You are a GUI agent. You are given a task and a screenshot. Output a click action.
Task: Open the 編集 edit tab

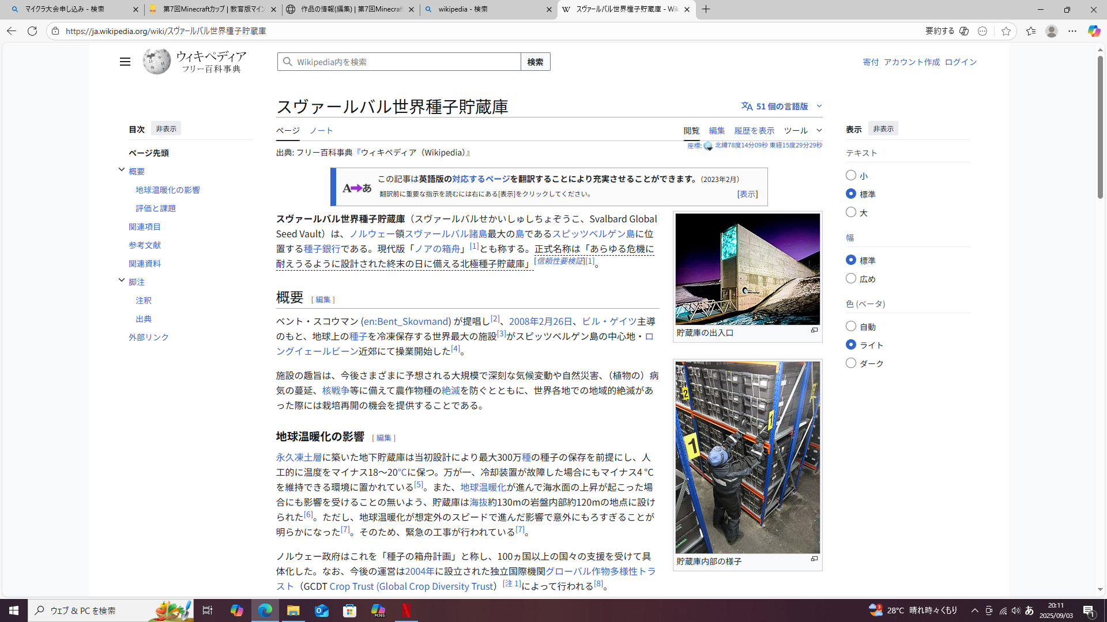click(x=717, y=131)
